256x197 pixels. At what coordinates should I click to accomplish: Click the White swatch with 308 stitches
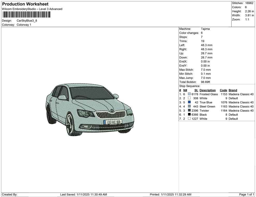coord(189,98)
